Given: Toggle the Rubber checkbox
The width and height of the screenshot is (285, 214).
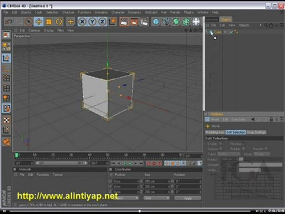Looking at the screenshot, I should (243, 149).
